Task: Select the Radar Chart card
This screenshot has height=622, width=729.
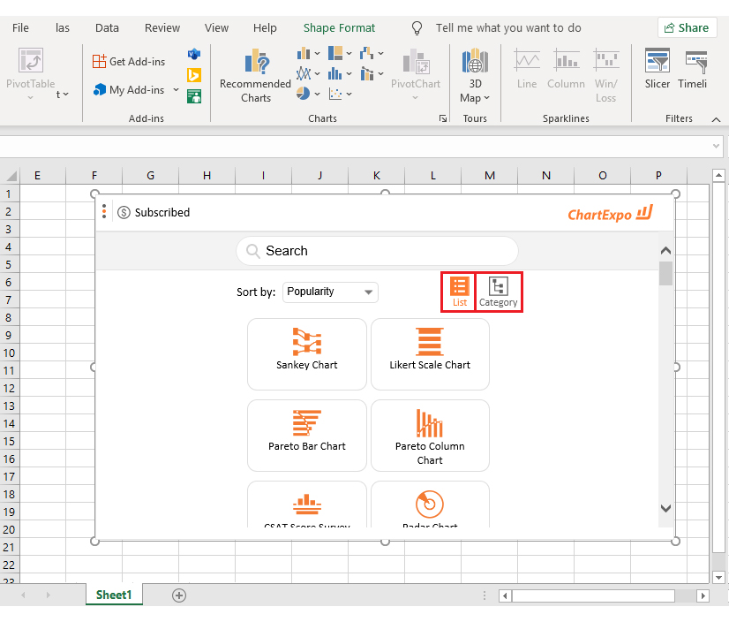Action: point(430,504)
